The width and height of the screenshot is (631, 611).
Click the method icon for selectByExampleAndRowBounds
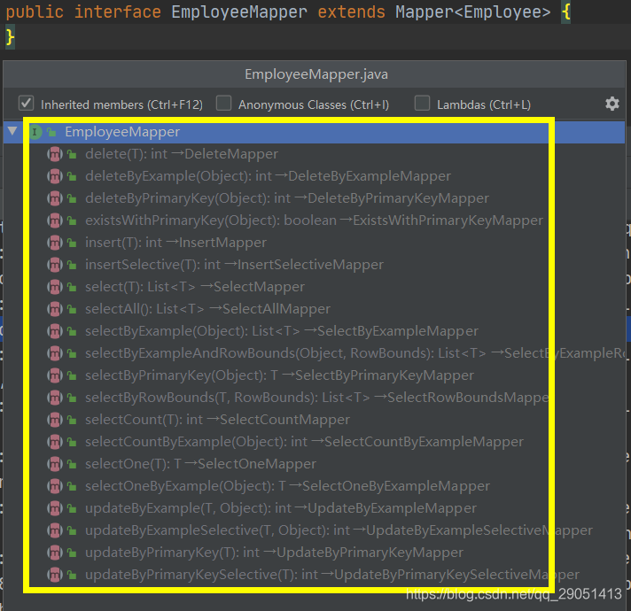tap(55, 353)
